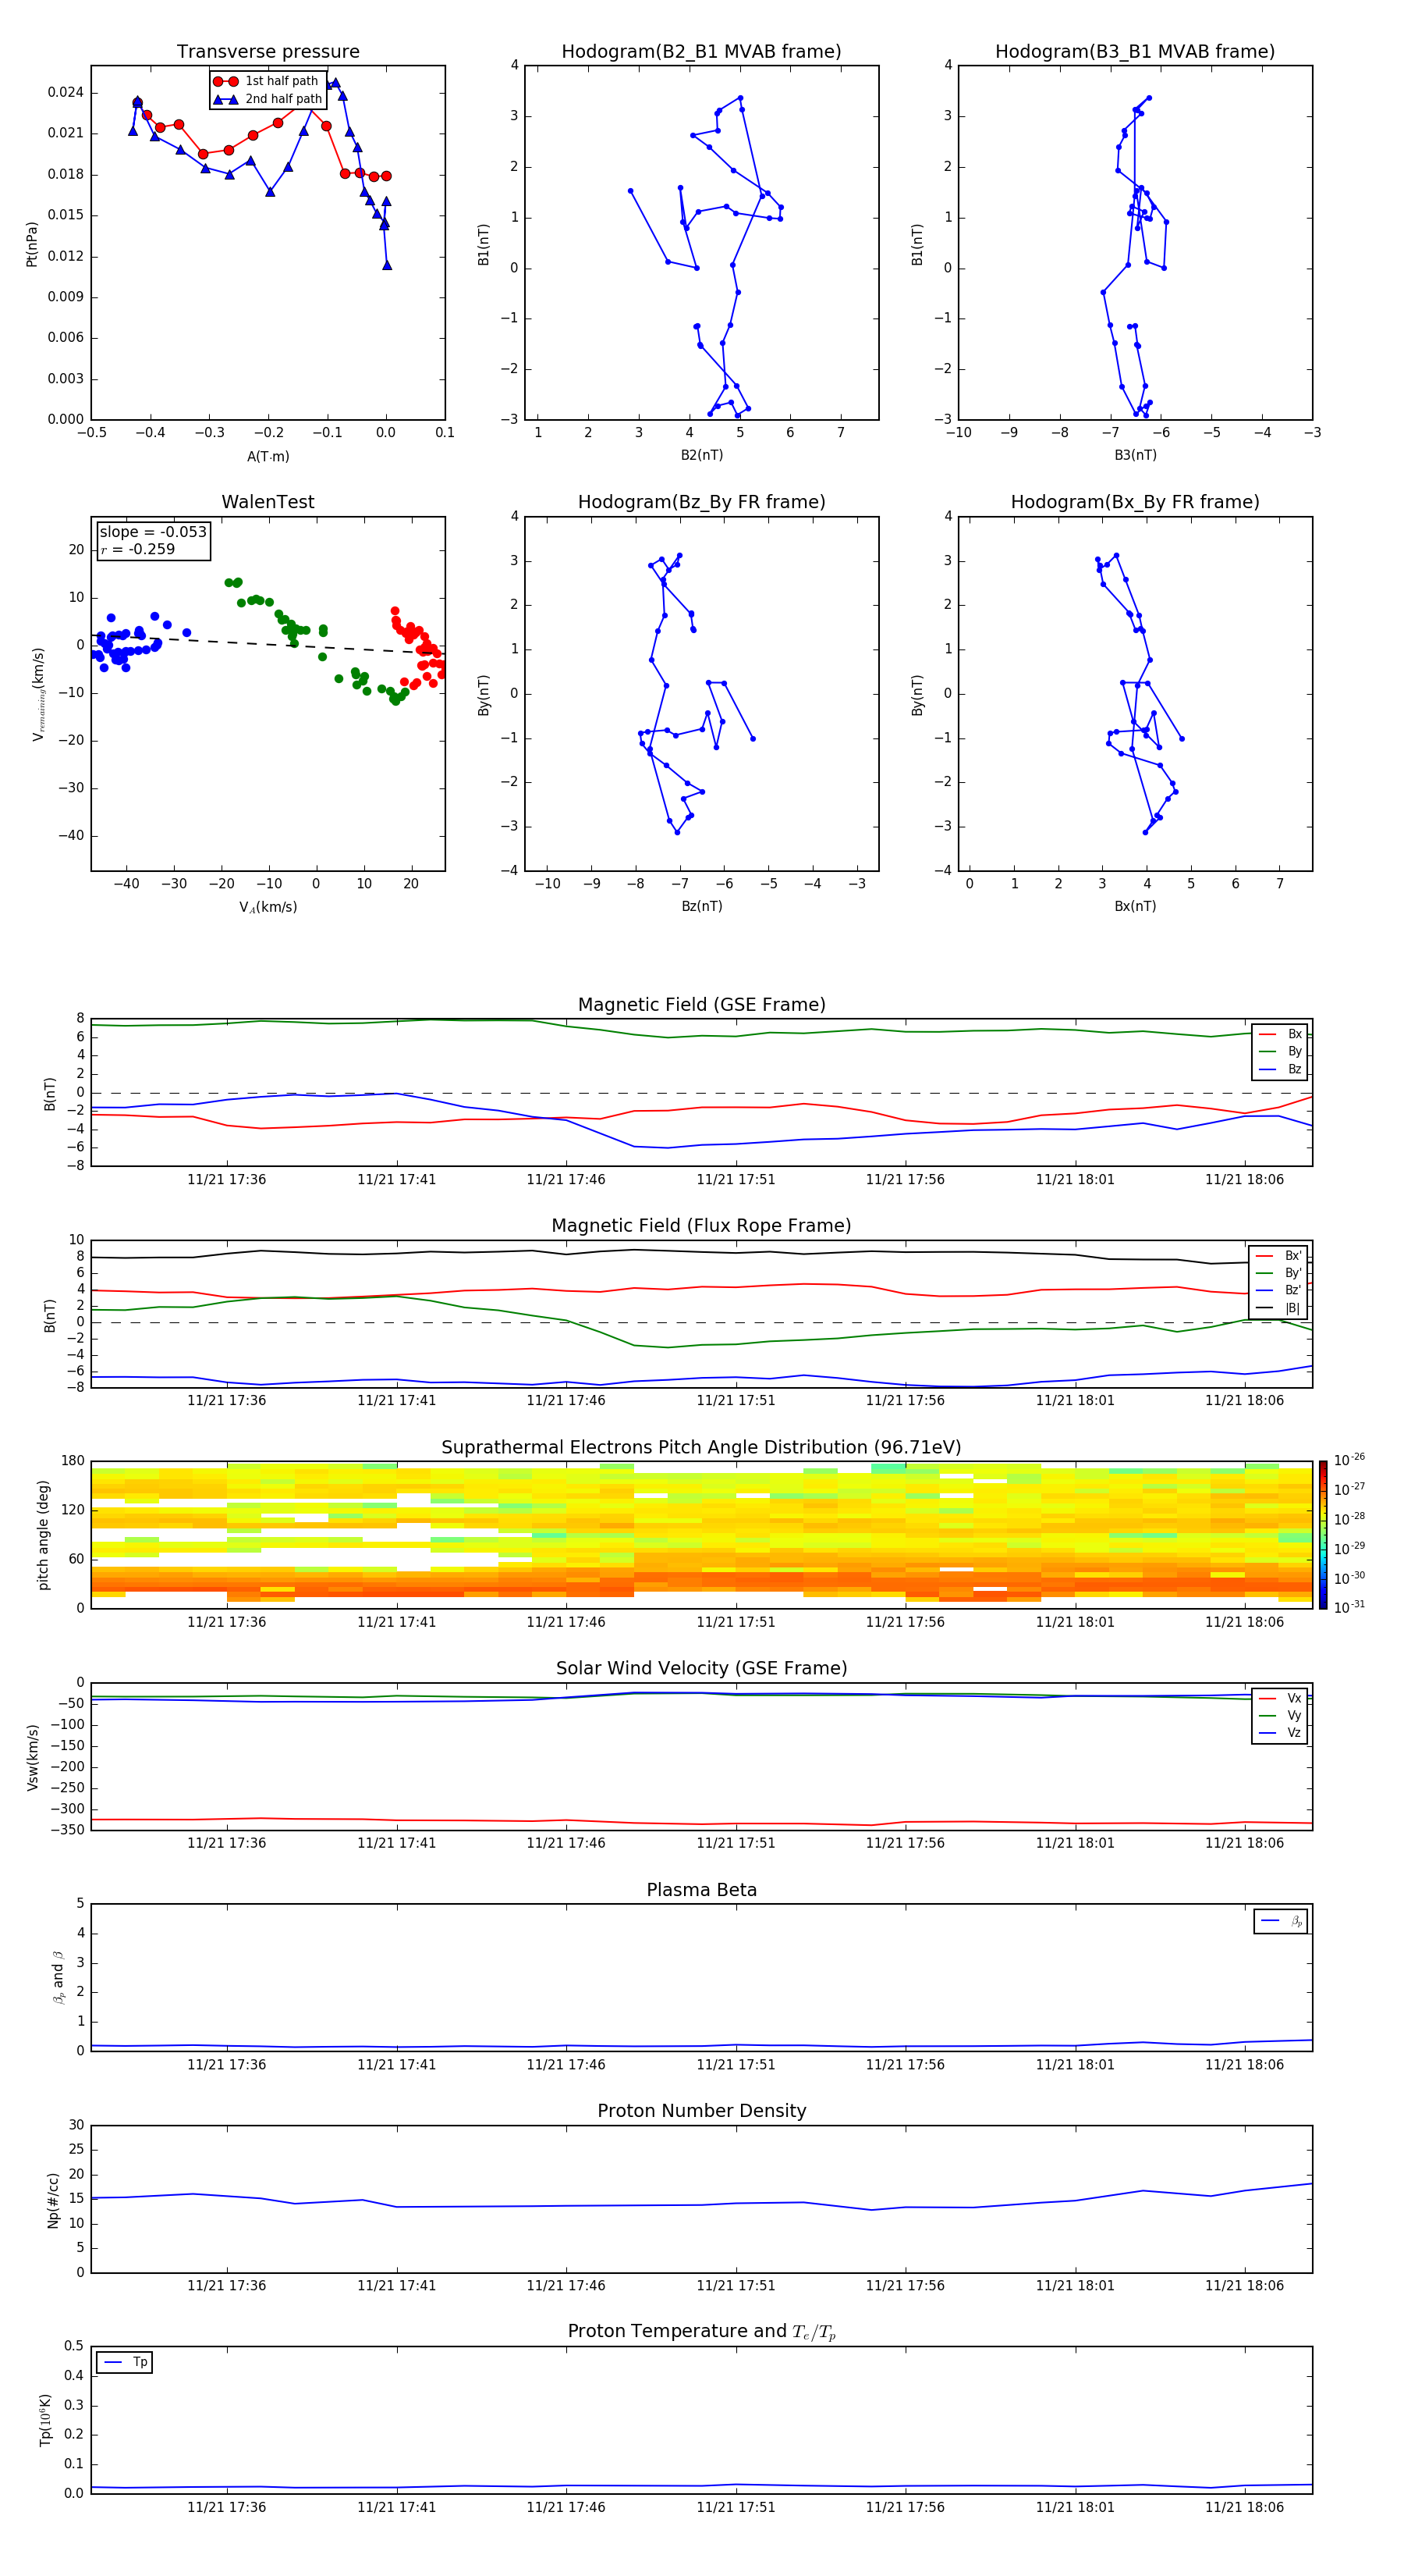The height and width of the screenshot is (2576, 1404).
Task: Click the 'Proton Number Density' title
Action: (x=701, y=2111)
